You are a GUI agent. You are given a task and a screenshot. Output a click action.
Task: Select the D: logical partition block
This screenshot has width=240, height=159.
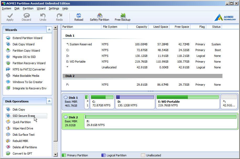(135, 101)
